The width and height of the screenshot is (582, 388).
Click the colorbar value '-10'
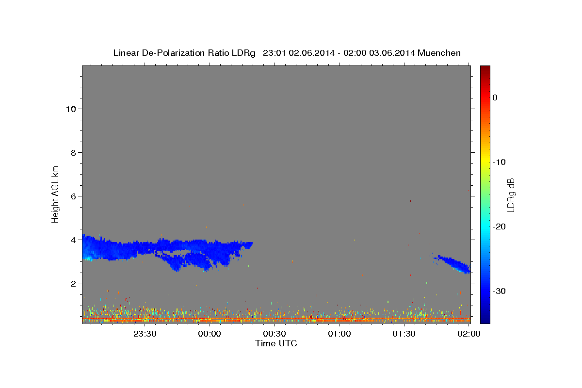499,162
